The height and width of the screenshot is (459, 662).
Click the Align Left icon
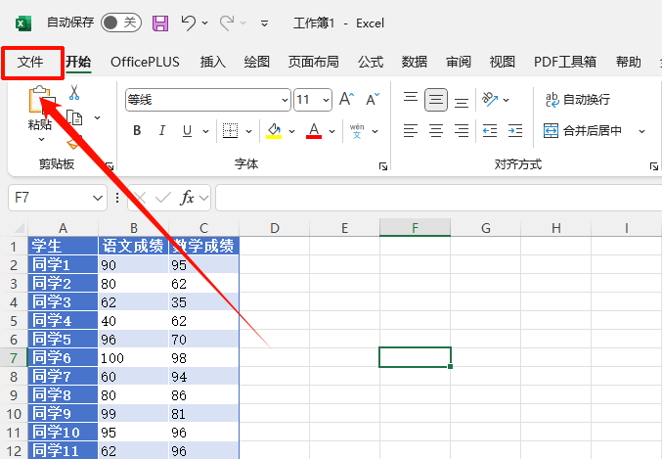pyautogui.click(x=411, y=130)
